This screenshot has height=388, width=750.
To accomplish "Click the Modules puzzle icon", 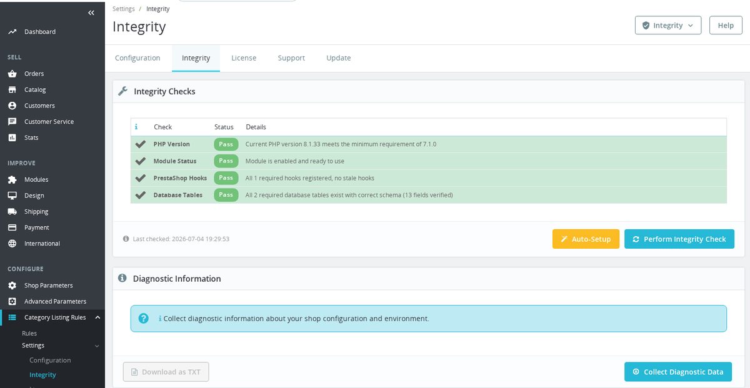I will point(12,179).
